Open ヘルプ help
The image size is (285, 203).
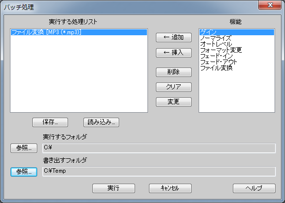(x=254, y=188)
